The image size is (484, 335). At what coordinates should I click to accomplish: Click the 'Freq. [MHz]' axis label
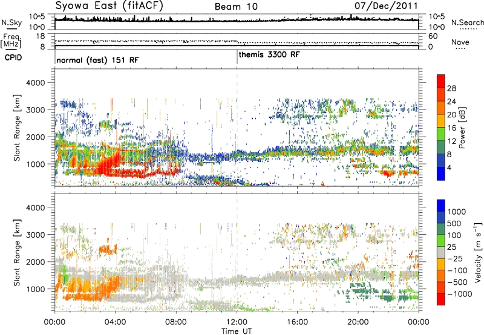[x=11, y=41]
